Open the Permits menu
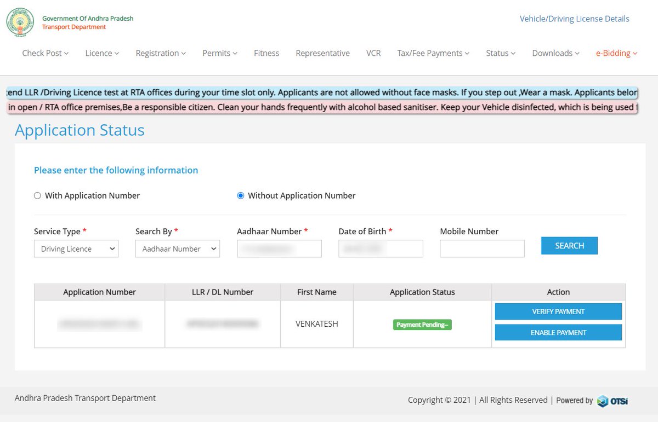Screen dimensions: 658x422 coord(219,53)
